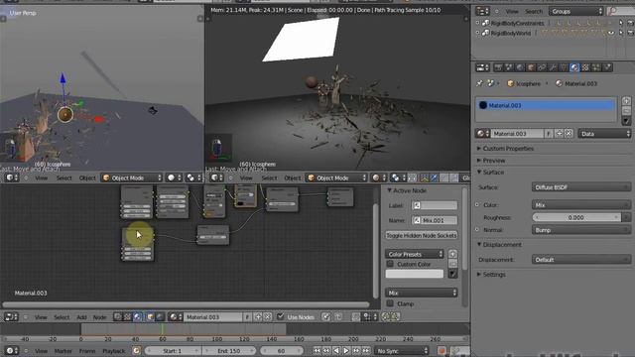The width and height of the screenshot is (635, 357).
Task: Click the Default displacement button
Action: pyautogui.click(x=581, y=260)
